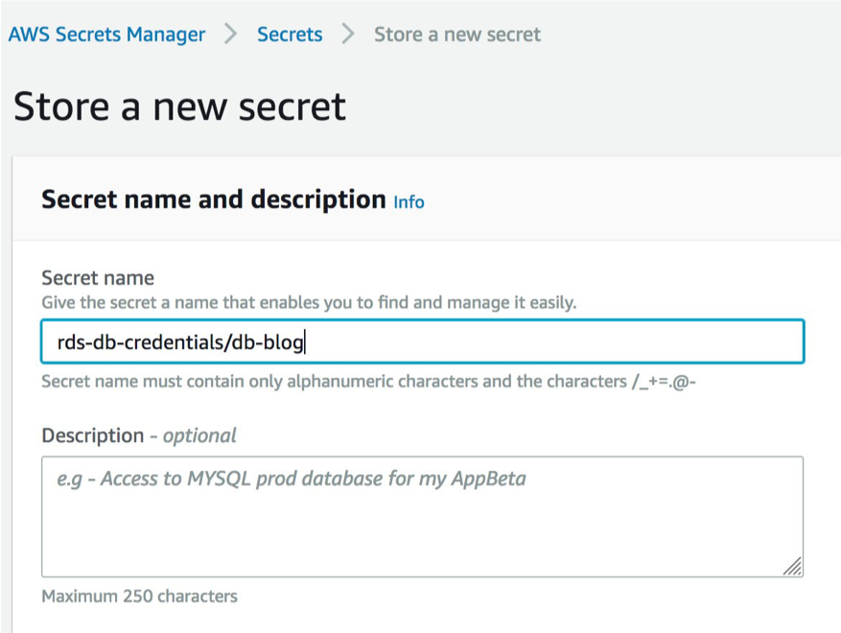Screen dimensions: 841x633
Task: Click the Description placeholder example text
Action: pos(284,479)
